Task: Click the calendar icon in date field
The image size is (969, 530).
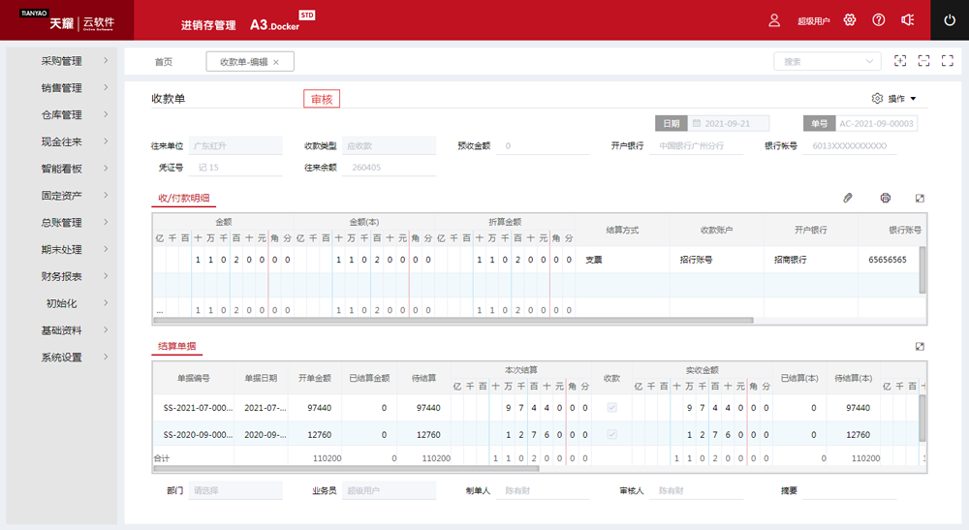Action: click(x=697, y=124)
